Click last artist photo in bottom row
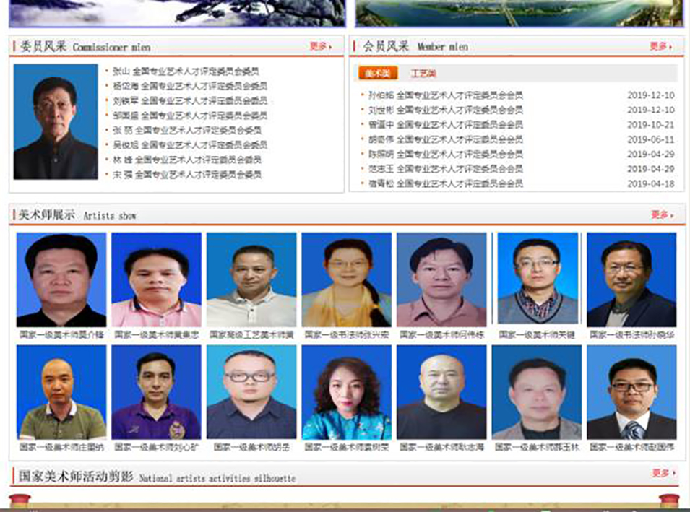 coord(631,392)
